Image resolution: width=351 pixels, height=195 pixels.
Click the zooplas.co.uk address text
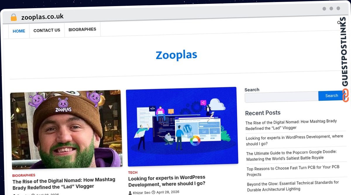point(42,17)
